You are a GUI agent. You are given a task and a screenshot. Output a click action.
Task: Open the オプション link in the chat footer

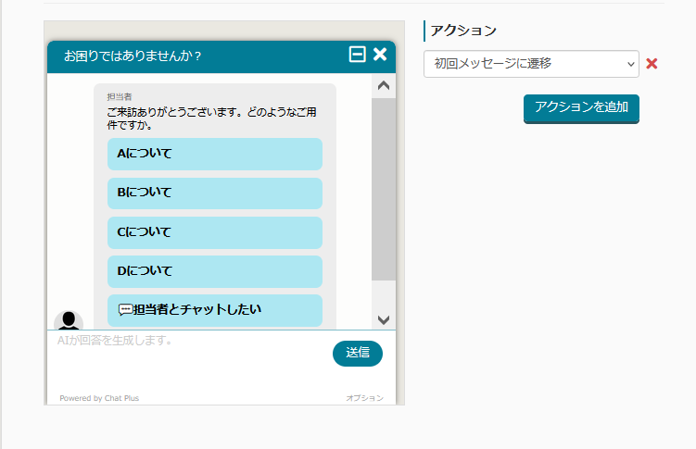point(364,398)
